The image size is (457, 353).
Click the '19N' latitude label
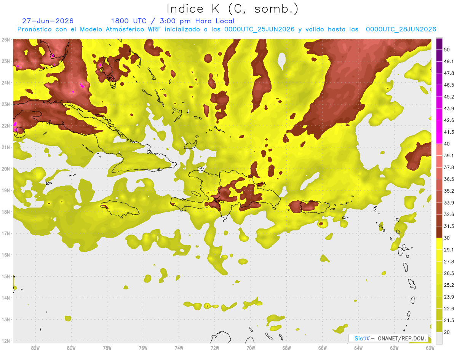click(x=6, y=190)
